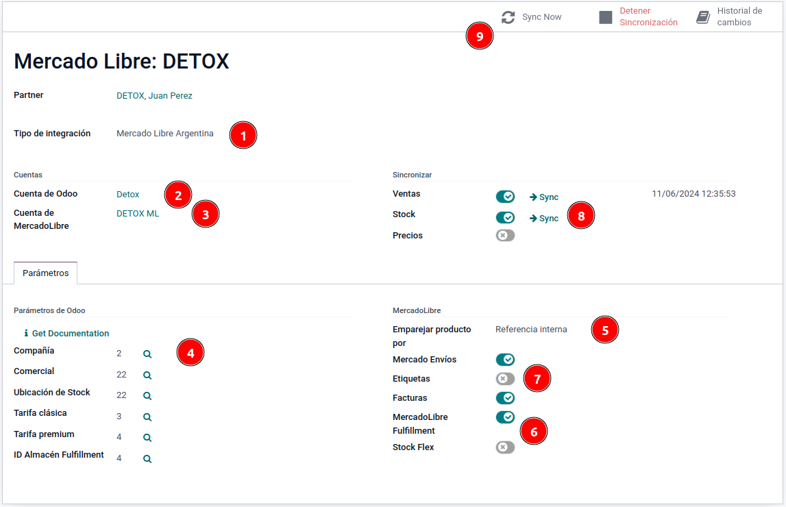Screen dimensions: 786x507
Task: Click the Tarifa premium value 4
Action: [119, 437]
